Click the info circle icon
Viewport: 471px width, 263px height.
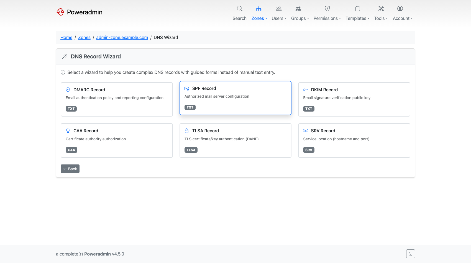pyautogui.click(x=63, y=72)
